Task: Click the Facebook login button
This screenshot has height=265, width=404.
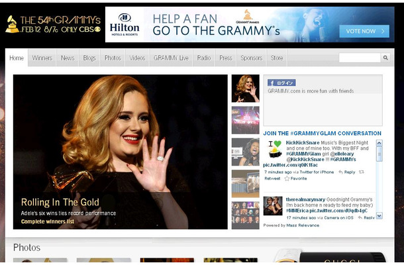Action: [281, 83]
